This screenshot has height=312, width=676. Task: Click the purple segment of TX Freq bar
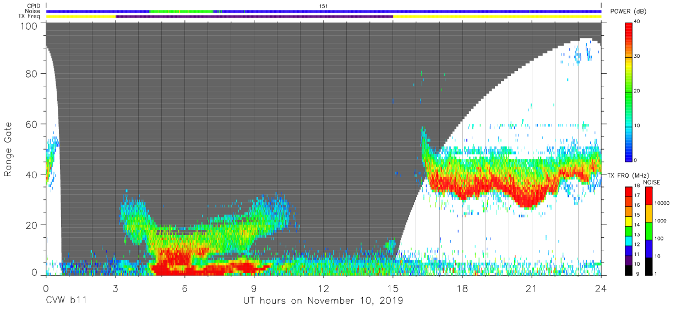pos(254,17)
